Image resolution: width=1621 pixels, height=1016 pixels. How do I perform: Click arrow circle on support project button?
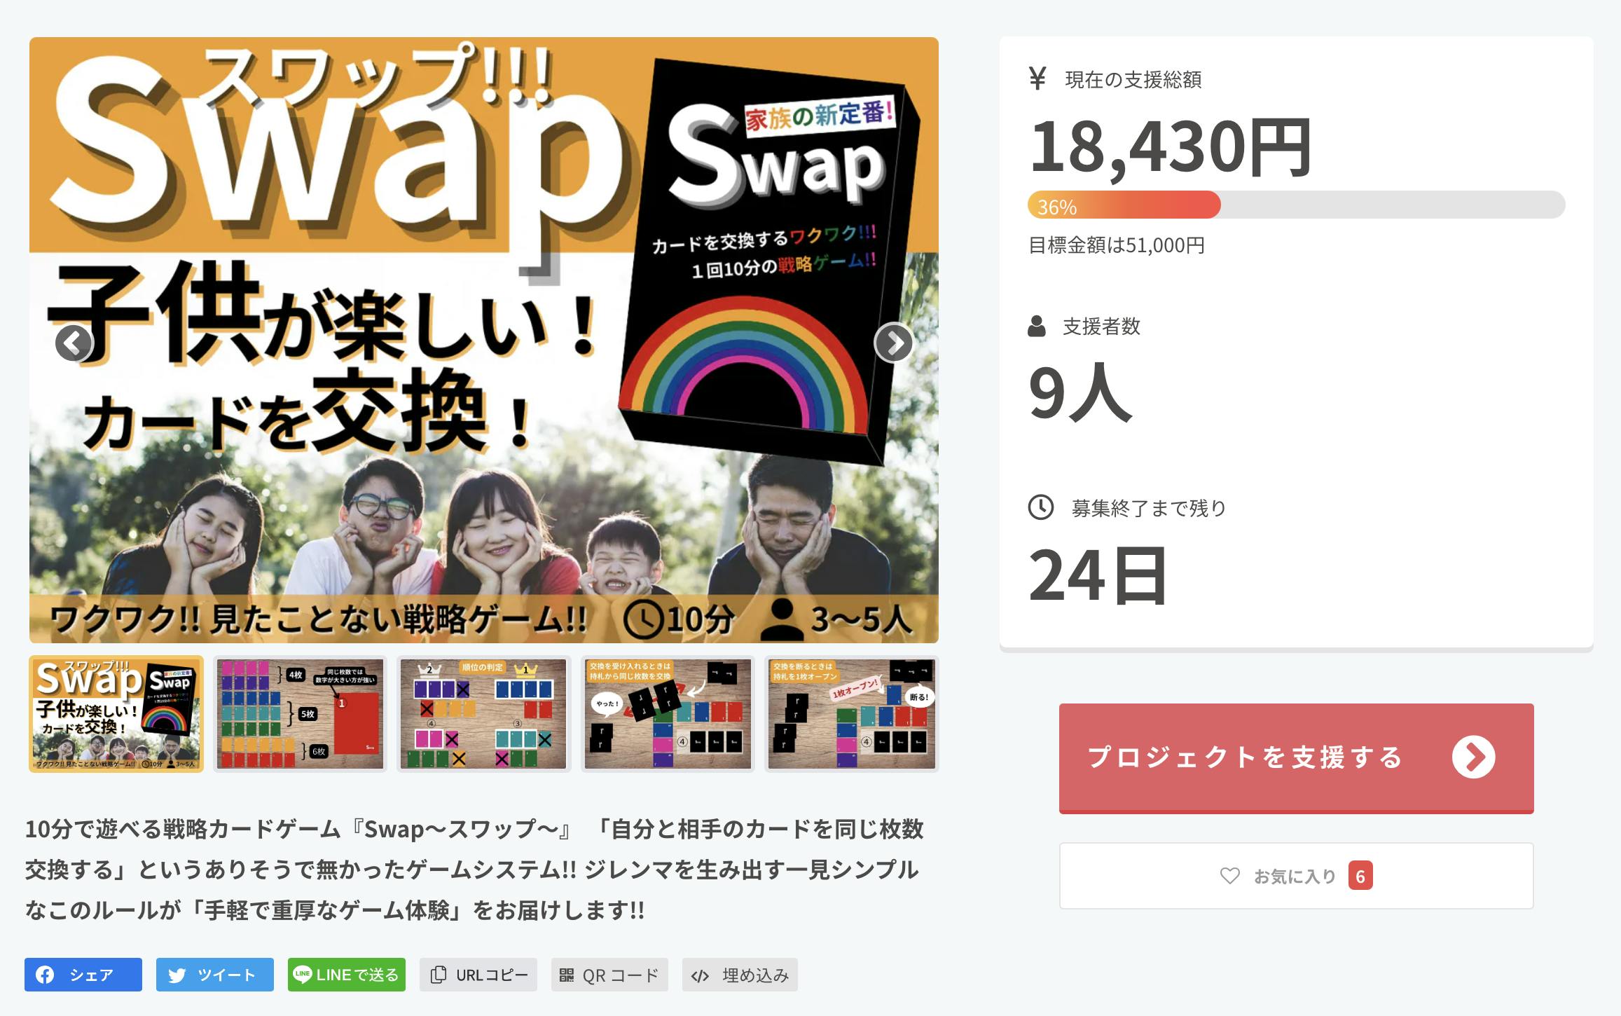click(1473, 757)
